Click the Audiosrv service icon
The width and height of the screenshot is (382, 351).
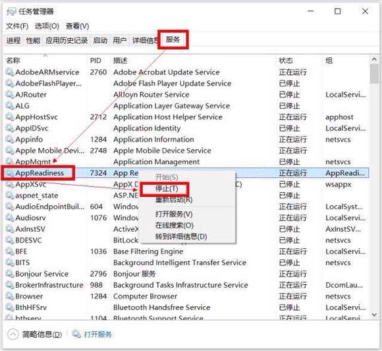pyautogui.click(x=10, y=218)
